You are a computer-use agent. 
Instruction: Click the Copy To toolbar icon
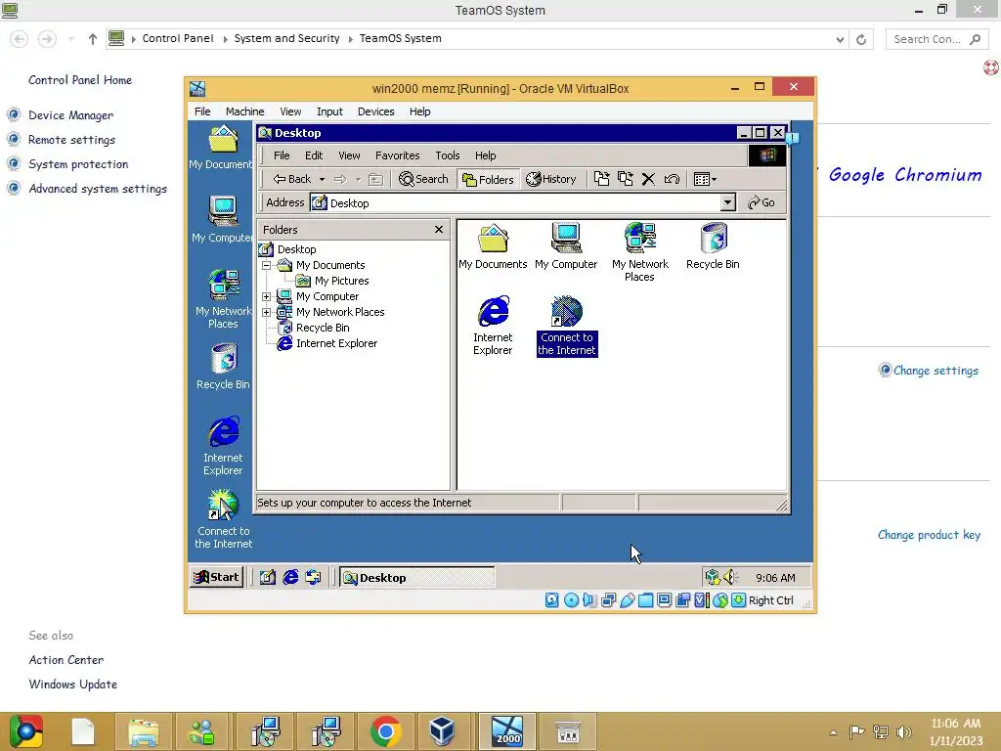pos(625,180)
